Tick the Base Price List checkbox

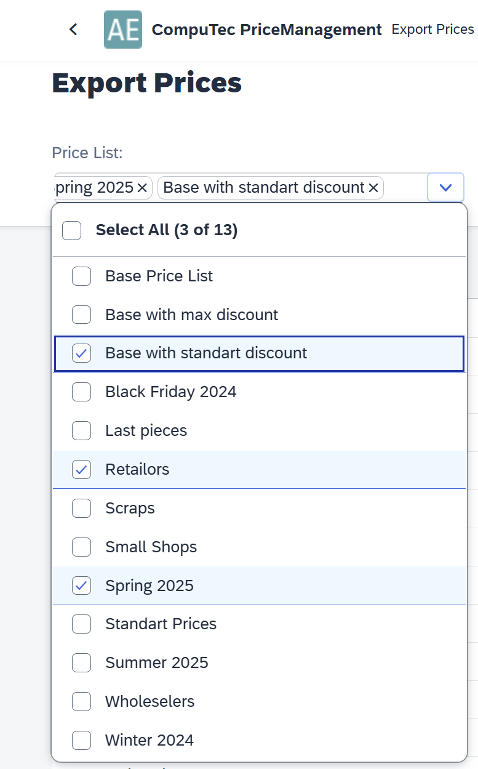[82, 276]
